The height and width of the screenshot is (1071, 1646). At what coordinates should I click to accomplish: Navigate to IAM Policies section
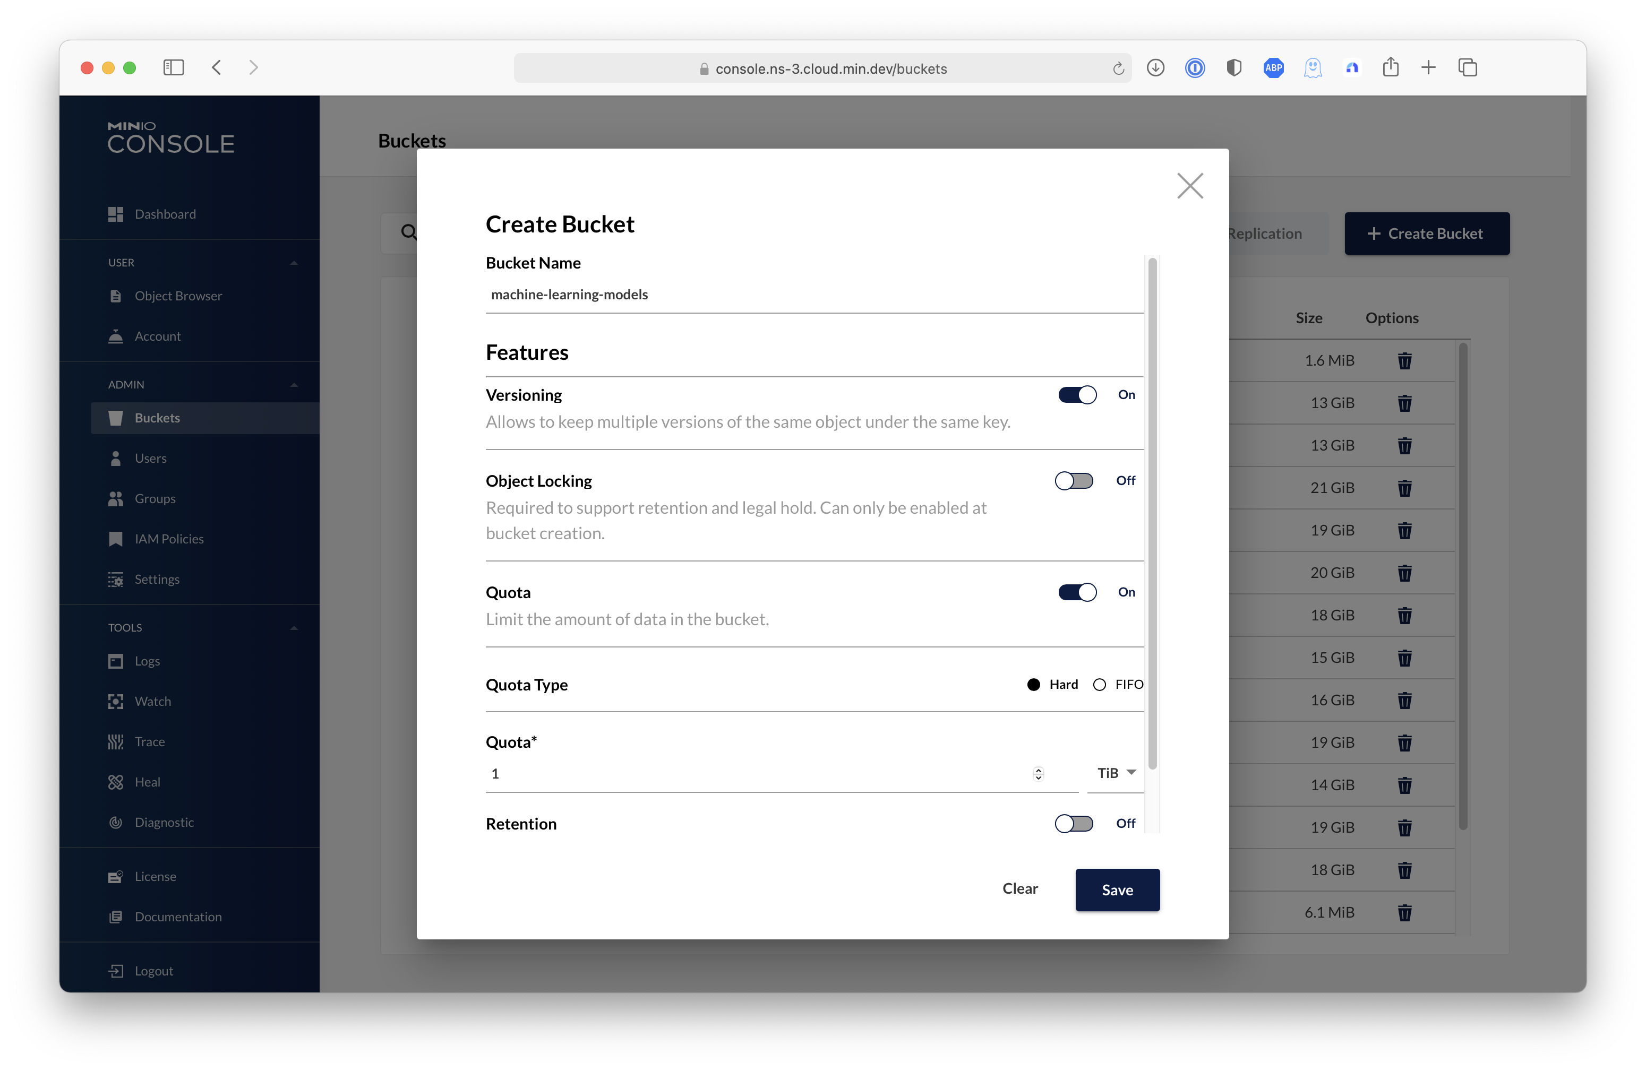pyautogui.click(x=168, y=537)
